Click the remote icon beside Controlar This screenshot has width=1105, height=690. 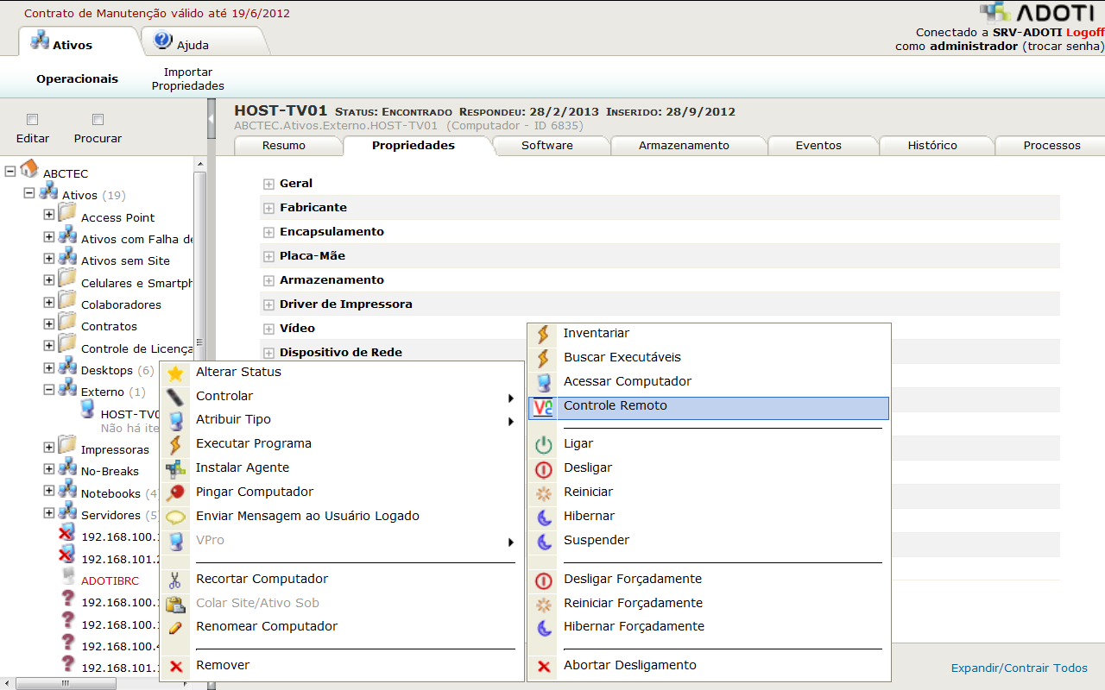[176, 398]
